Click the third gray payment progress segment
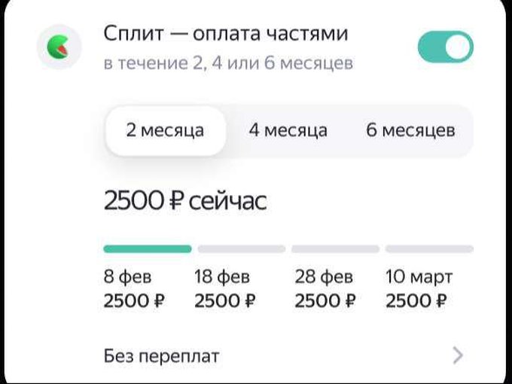Image resolution: width=512 pixels, height=384 pixels. click(x=335, y=248)
